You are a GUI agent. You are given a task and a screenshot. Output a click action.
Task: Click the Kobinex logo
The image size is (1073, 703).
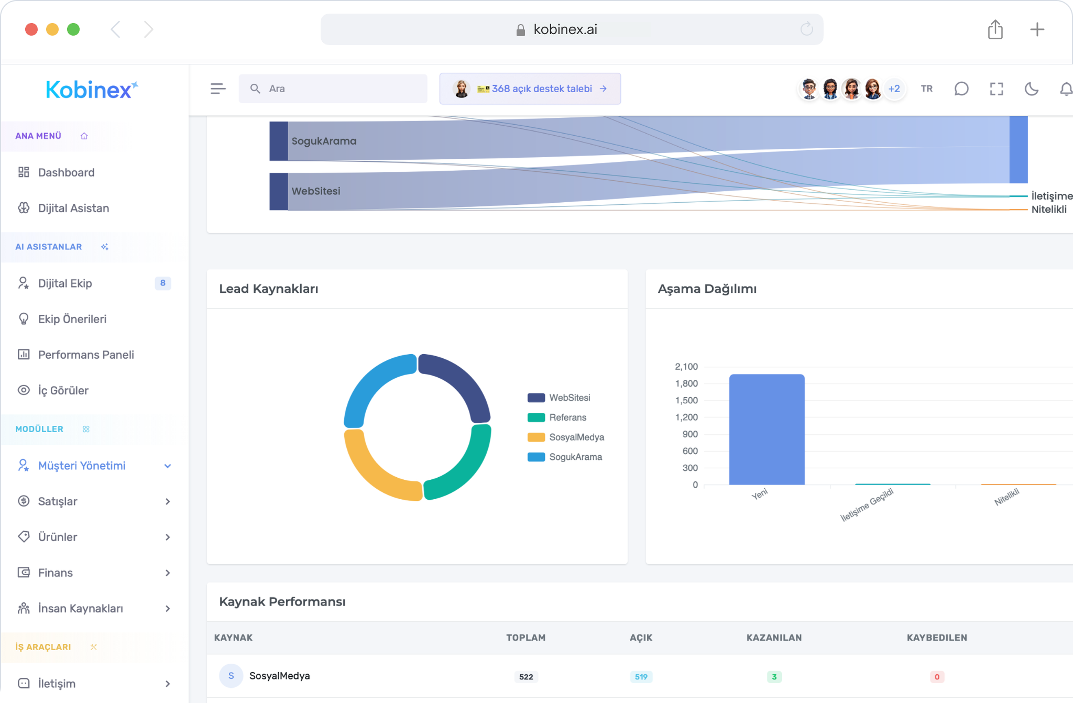[92, 90]
